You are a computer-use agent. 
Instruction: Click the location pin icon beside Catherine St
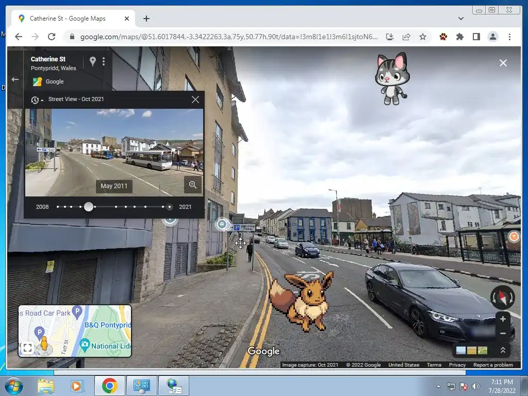point(93,61)
